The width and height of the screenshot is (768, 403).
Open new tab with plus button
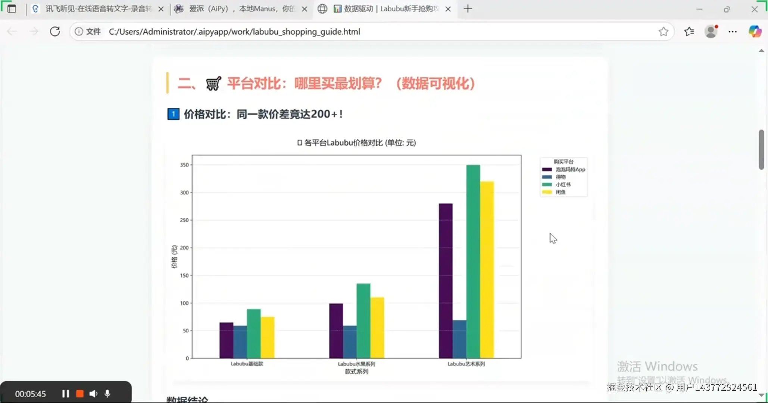tap(468, 9)
